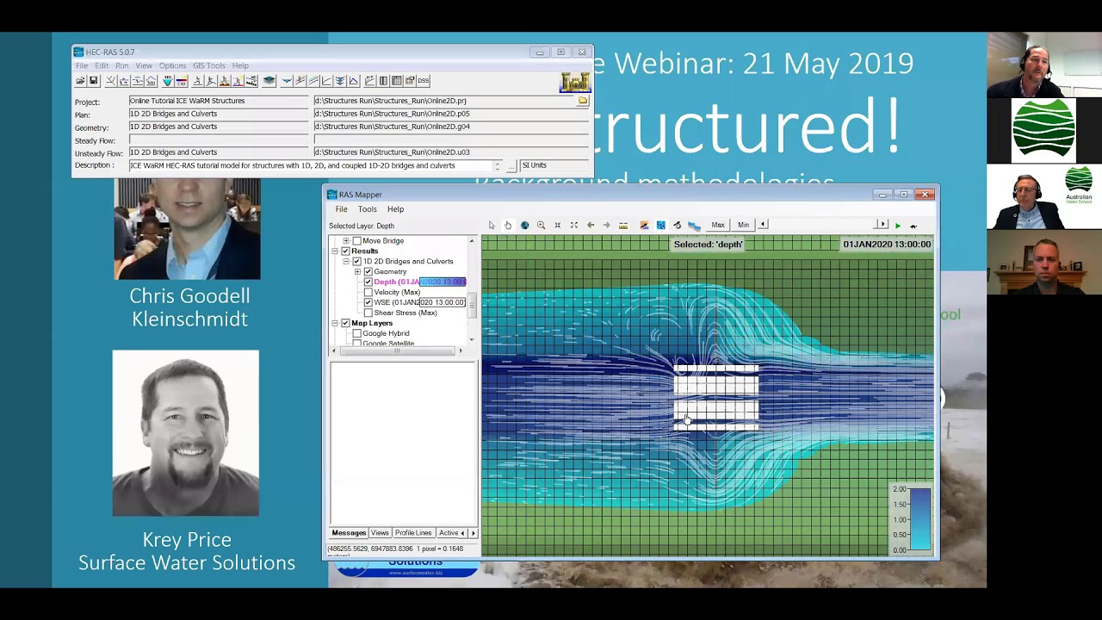Expand the Geometry node under Results

pos(357,272)
